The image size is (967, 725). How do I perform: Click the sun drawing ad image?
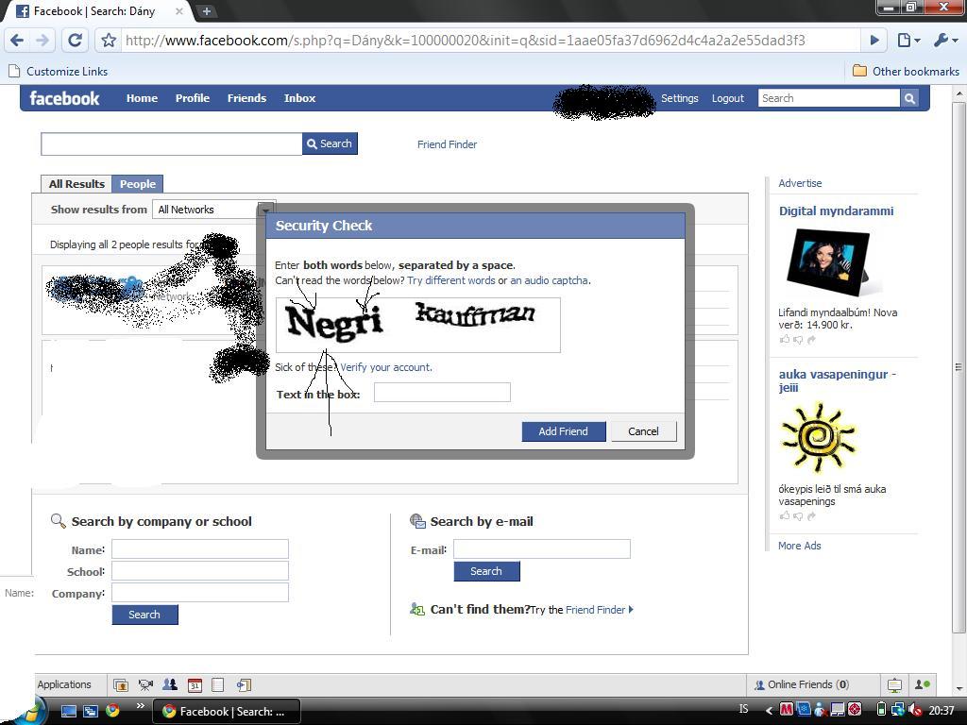(x=819, y=438)
